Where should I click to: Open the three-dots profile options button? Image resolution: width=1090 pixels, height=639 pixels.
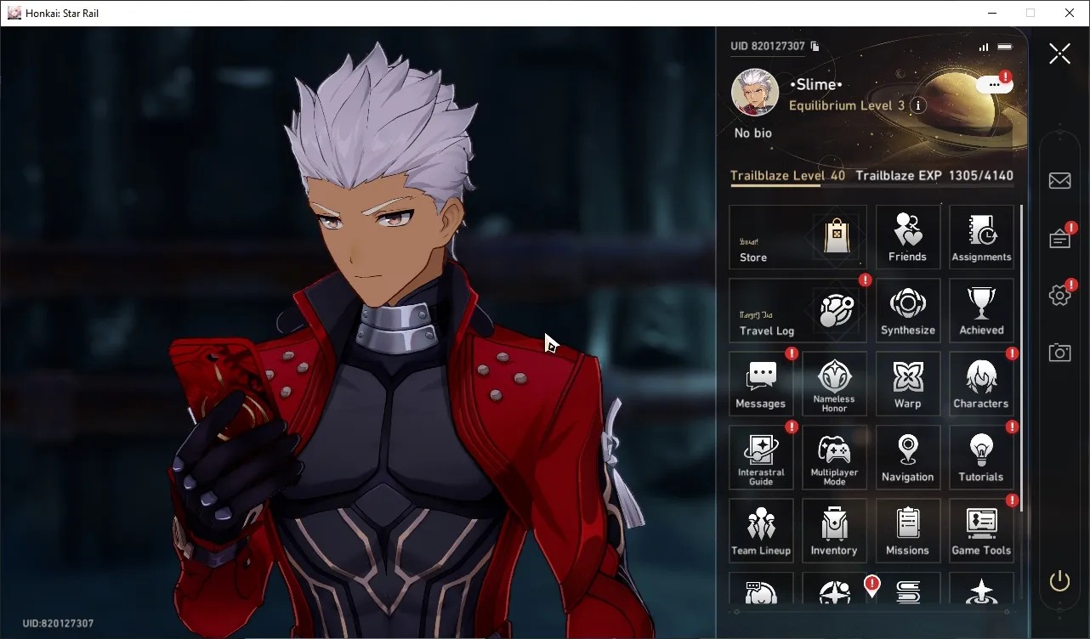point(994,84)
